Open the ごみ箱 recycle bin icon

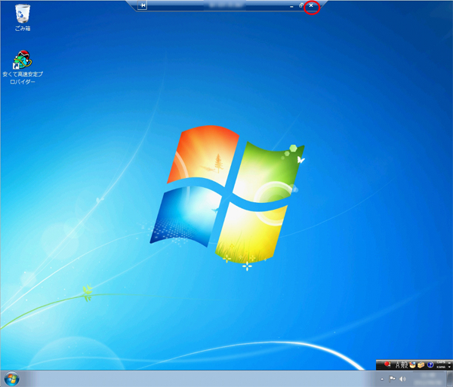click(x=23, y=17)
